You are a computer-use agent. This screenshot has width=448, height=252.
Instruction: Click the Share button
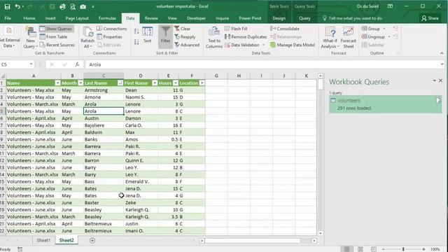tap(430, 18)
